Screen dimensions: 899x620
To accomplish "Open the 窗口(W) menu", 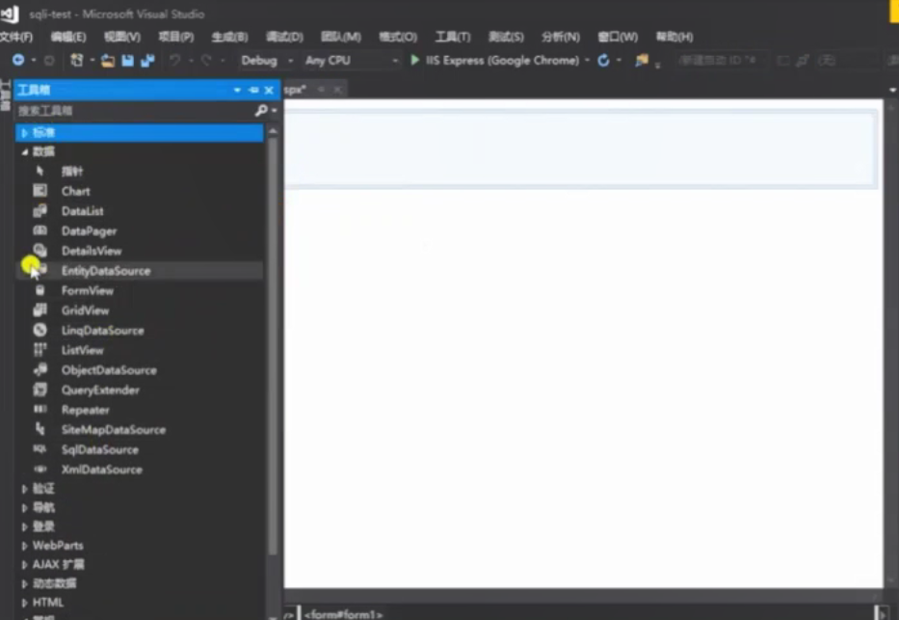I will (618, 37).
